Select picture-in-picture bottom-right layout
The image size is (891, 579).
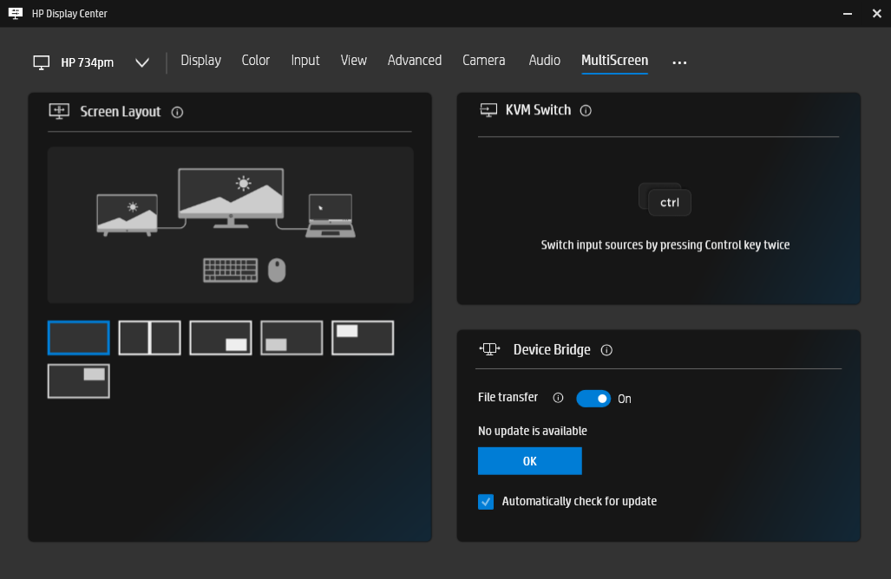pyautogui.click(x=220, y=338)
